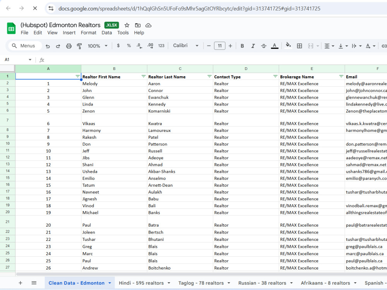This screenshot has width=387, height=290.
Task: Switch to Afrikaans - 8 realtors tab
Action: coord(325,283)
